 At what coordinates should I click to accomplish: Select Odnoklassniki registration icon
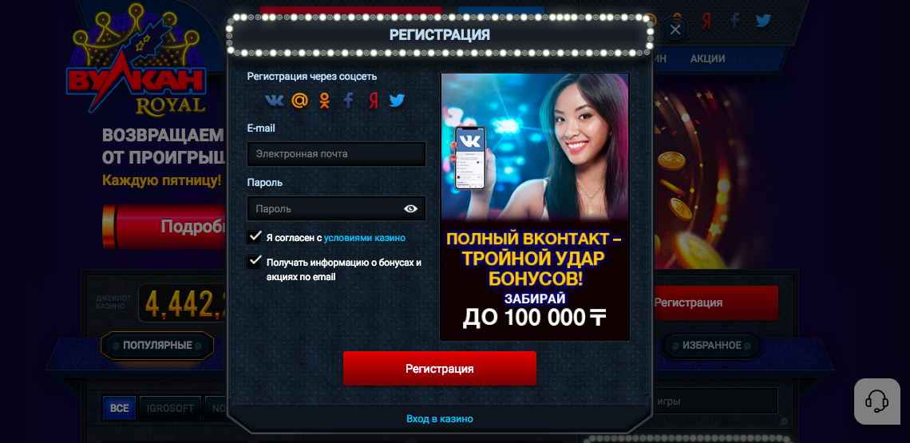pos(324,101)
